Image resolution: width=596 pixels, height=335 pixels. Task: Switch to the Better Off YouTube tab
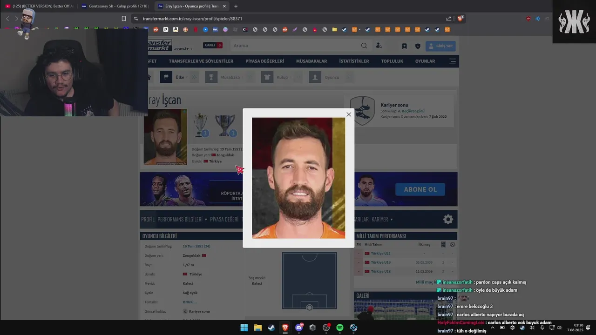coord(39,6)
